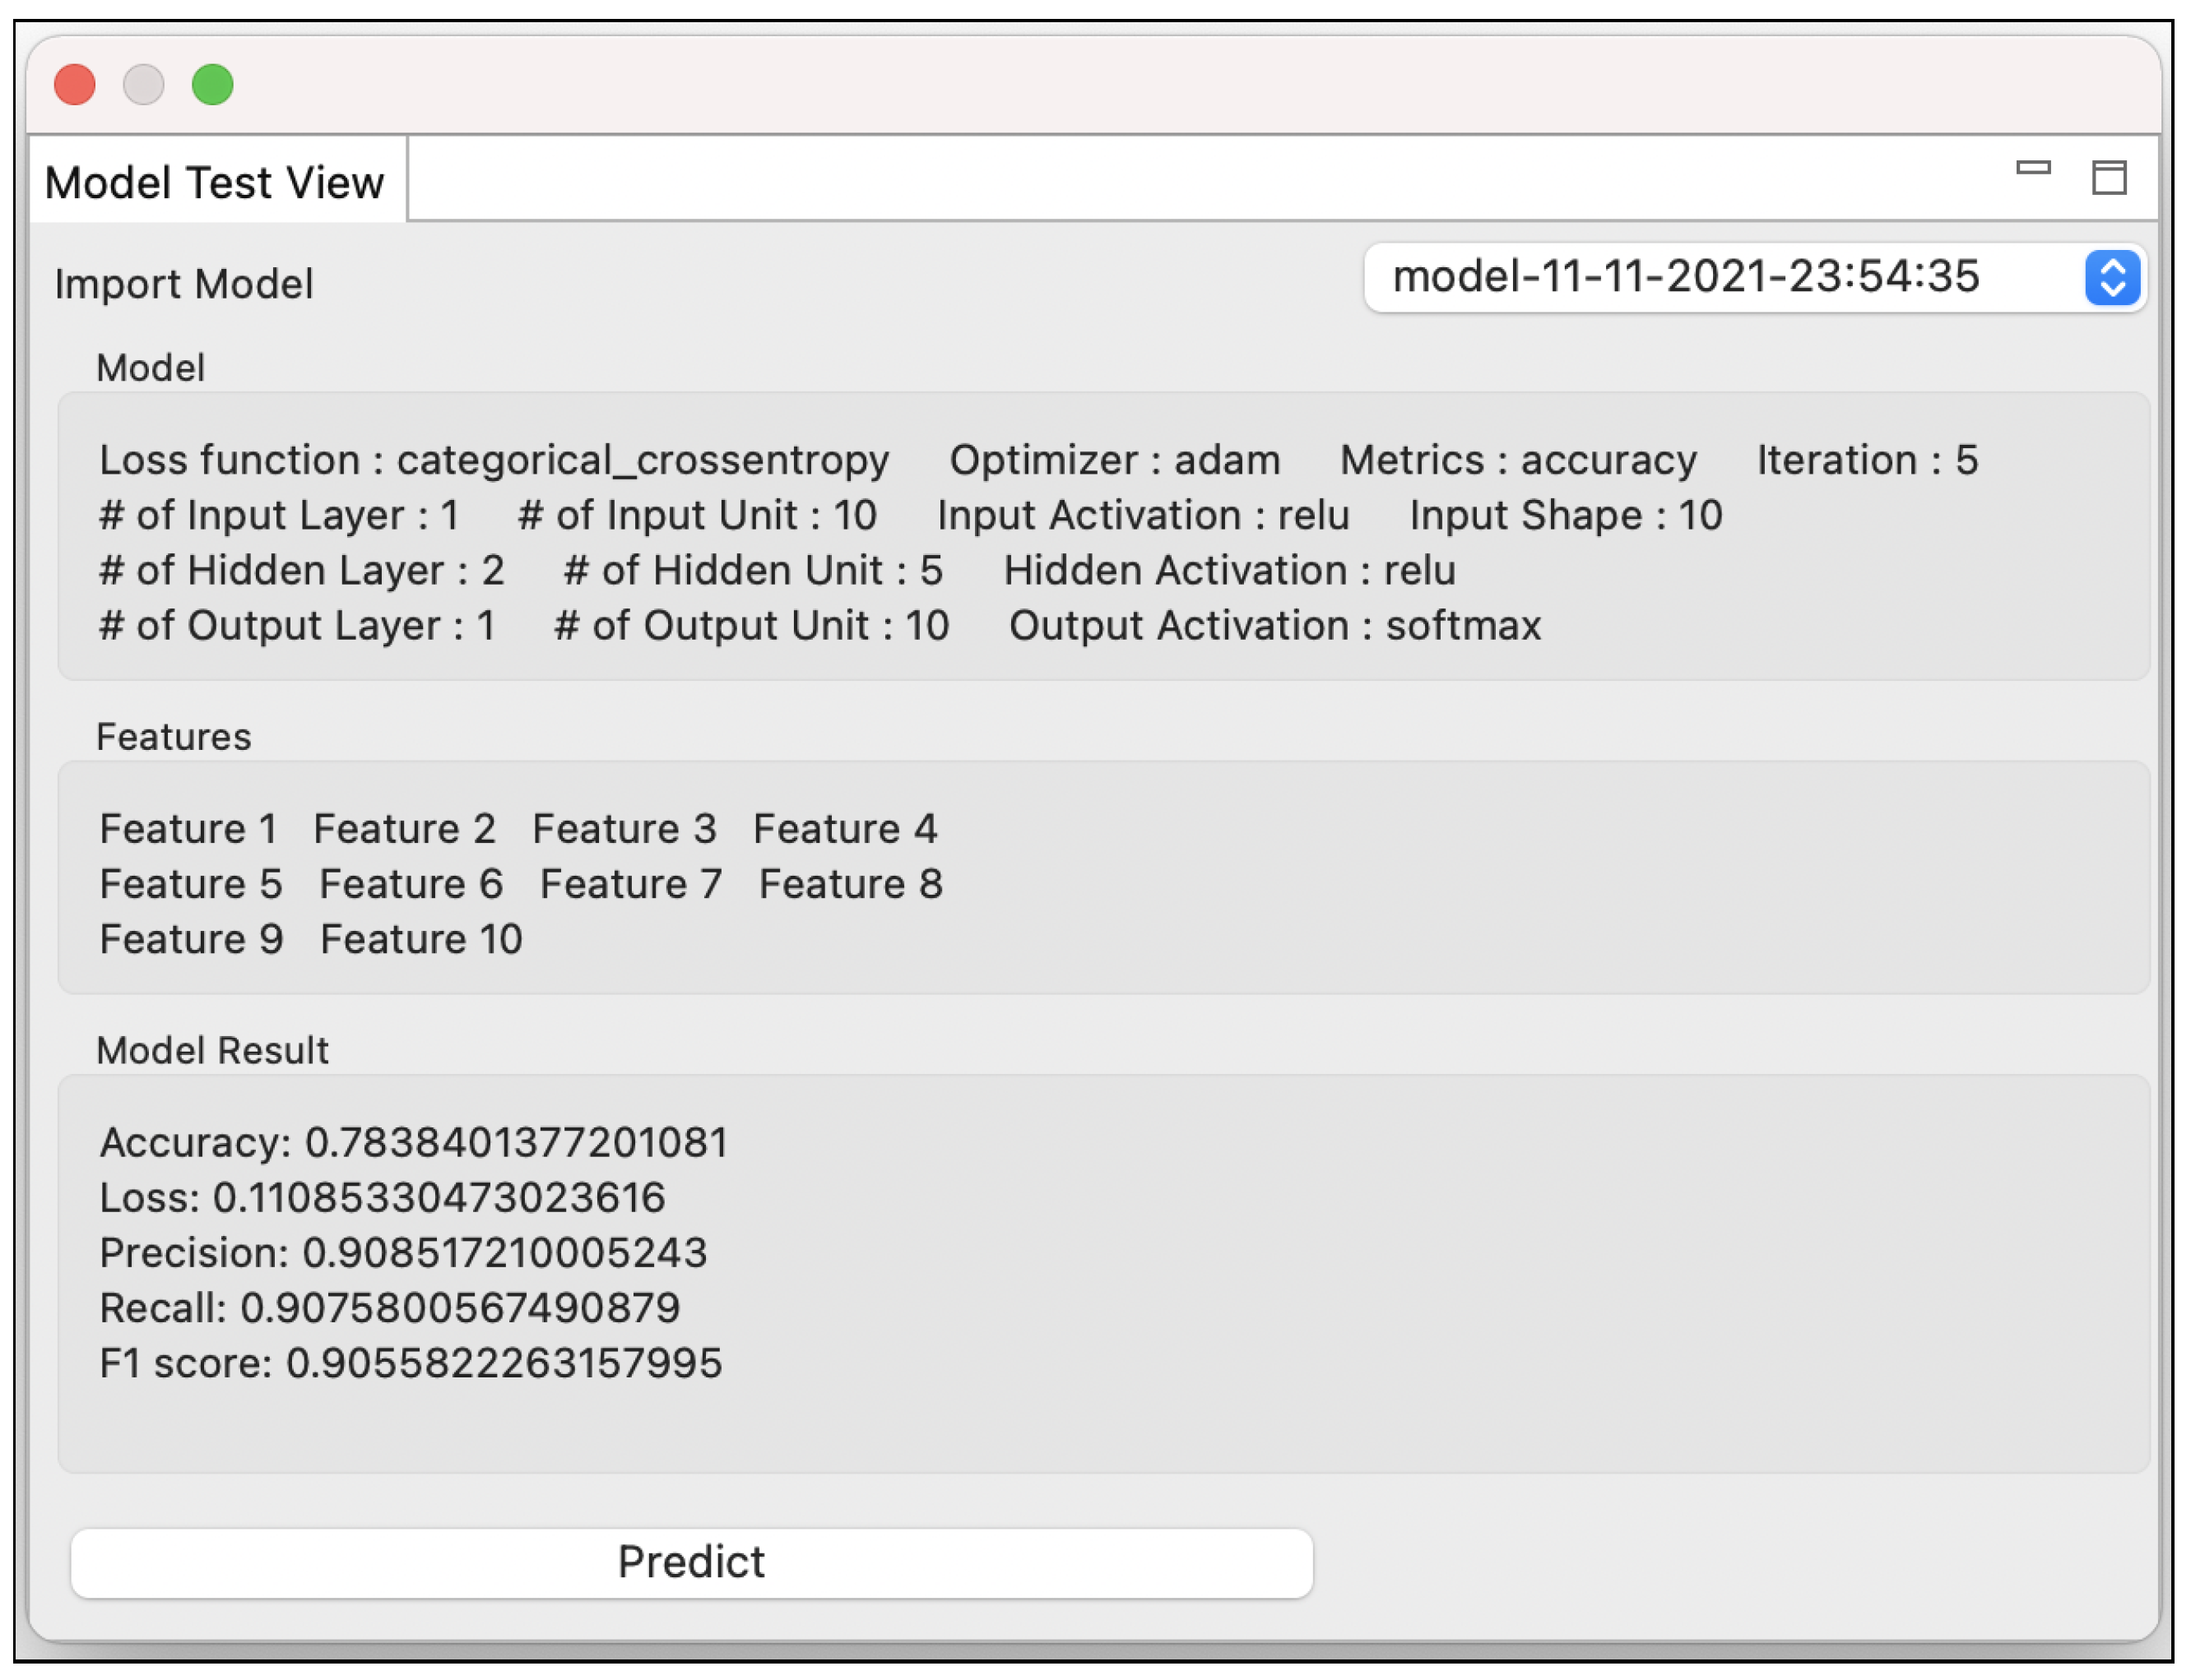Click the Model Result group title
Viewport: 2191px width, 1680px height.
[x=212, y=1050]
